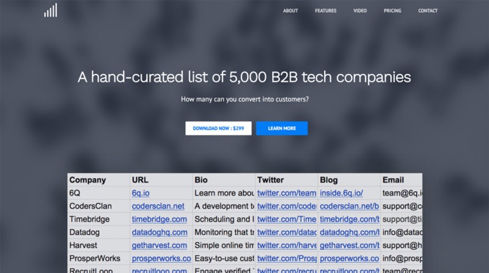
Task: Go to the Features section
Action: (325, 11)
